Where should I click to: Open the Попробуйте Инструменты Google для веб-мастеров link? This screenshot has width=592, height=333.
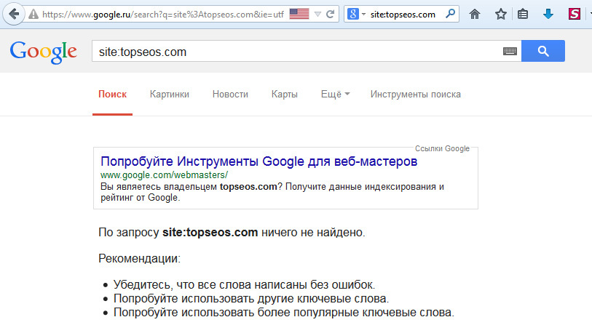click(259, 161)
